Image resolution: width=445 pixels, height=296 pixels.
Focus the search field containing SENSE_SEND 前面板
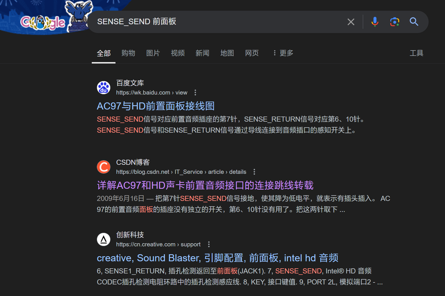point(217,22)
